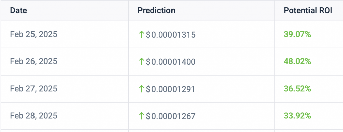Screen dimensions: 343x132
Task: Click the $0.00001315 prediction value
Action: click(x=170, y=35)
